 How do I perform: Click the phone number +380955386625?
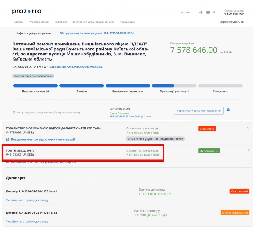(119, 116)
